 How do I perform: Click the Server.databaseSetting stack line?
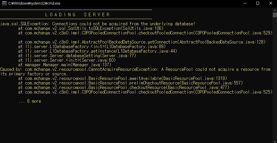pyautogui.click(x=77, y=55)
